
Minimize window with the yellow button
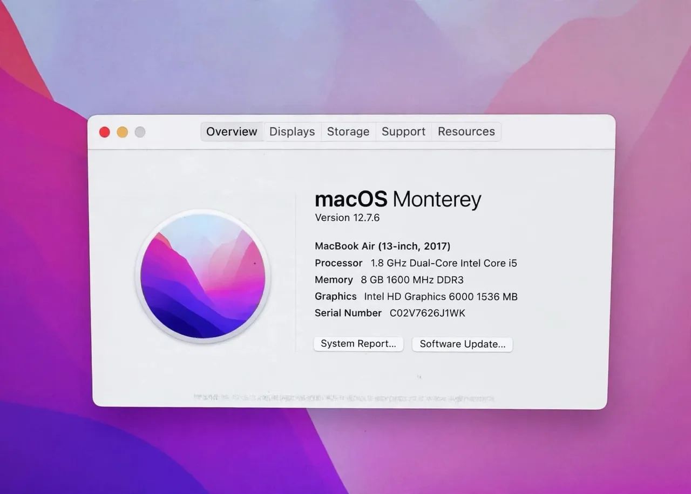coord(123,132)
